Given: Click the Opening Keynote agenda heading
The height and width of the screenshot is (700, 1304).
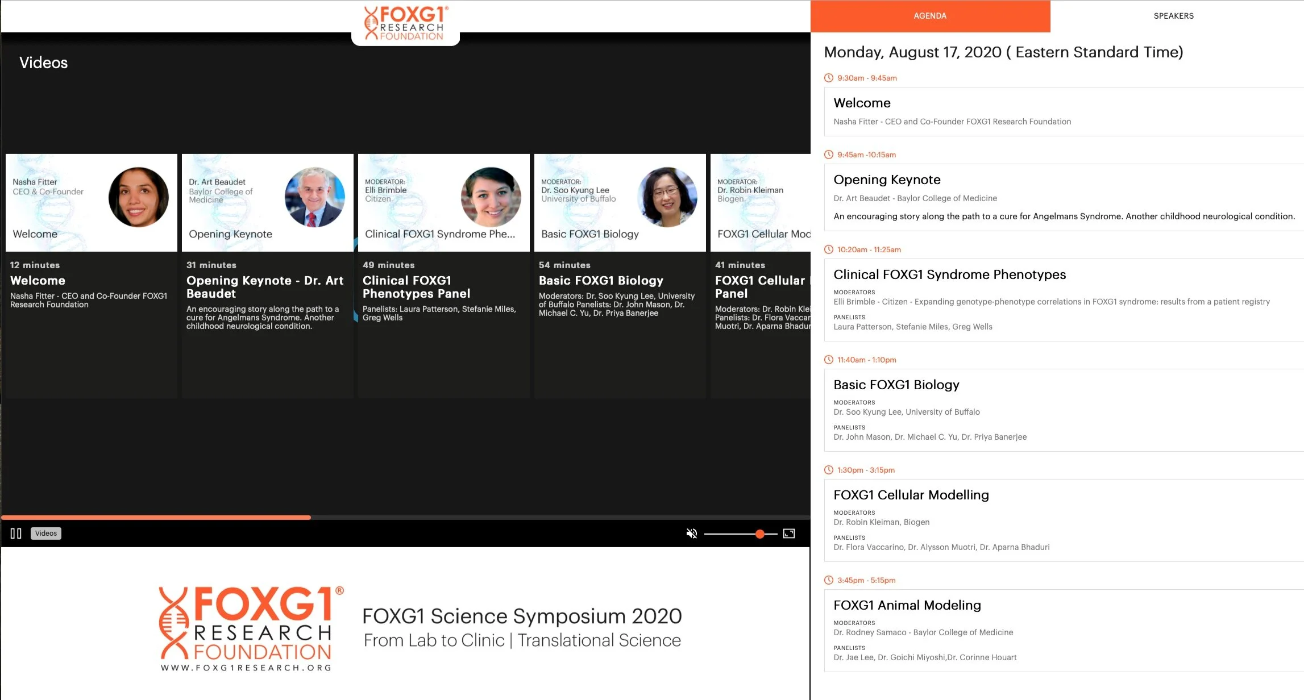Looking at the screenshot, I should [887, 180].
